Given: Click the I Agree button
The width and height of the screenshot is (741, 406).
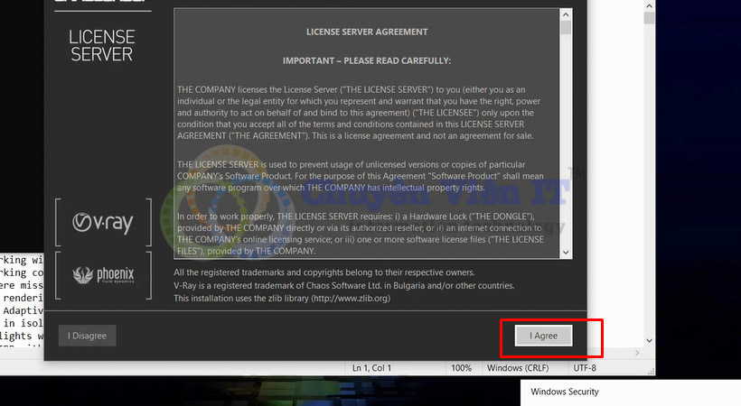Looking at the screenshot, I should coord(543,336).
